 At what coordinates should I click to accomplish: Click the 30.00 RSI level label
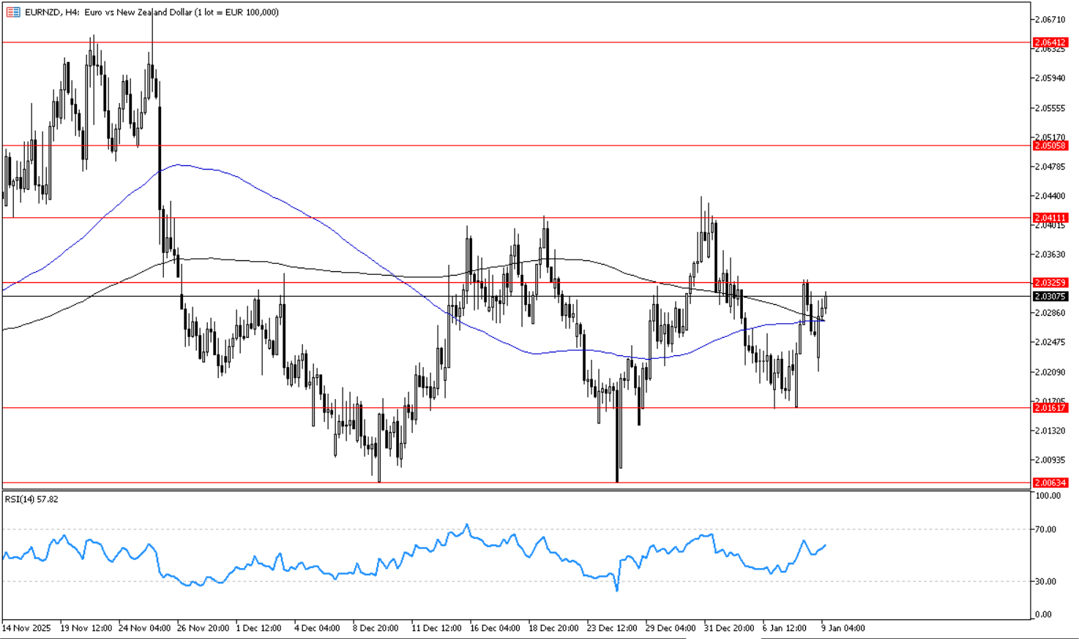1045,581
